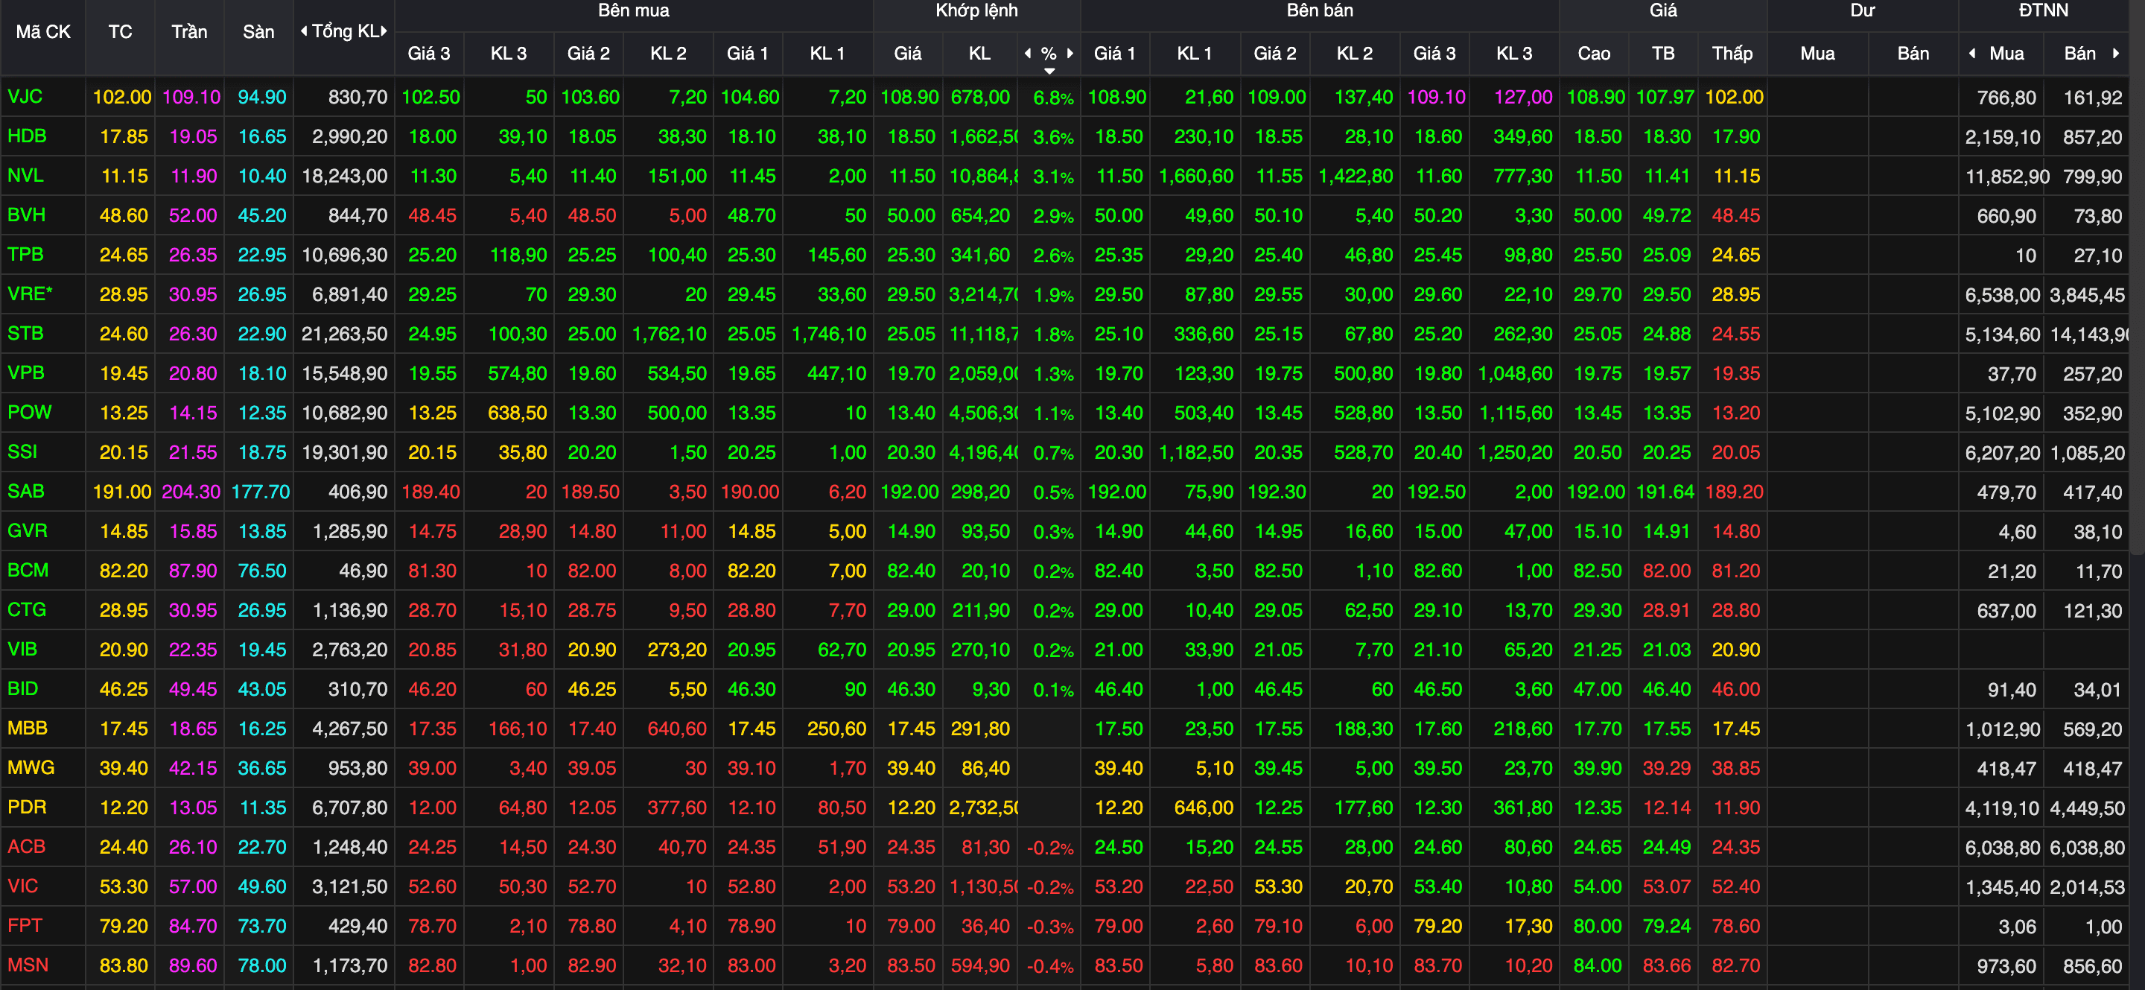Open VJC stock ticker
2145x990 pixels.
click(x=25, y=97)
